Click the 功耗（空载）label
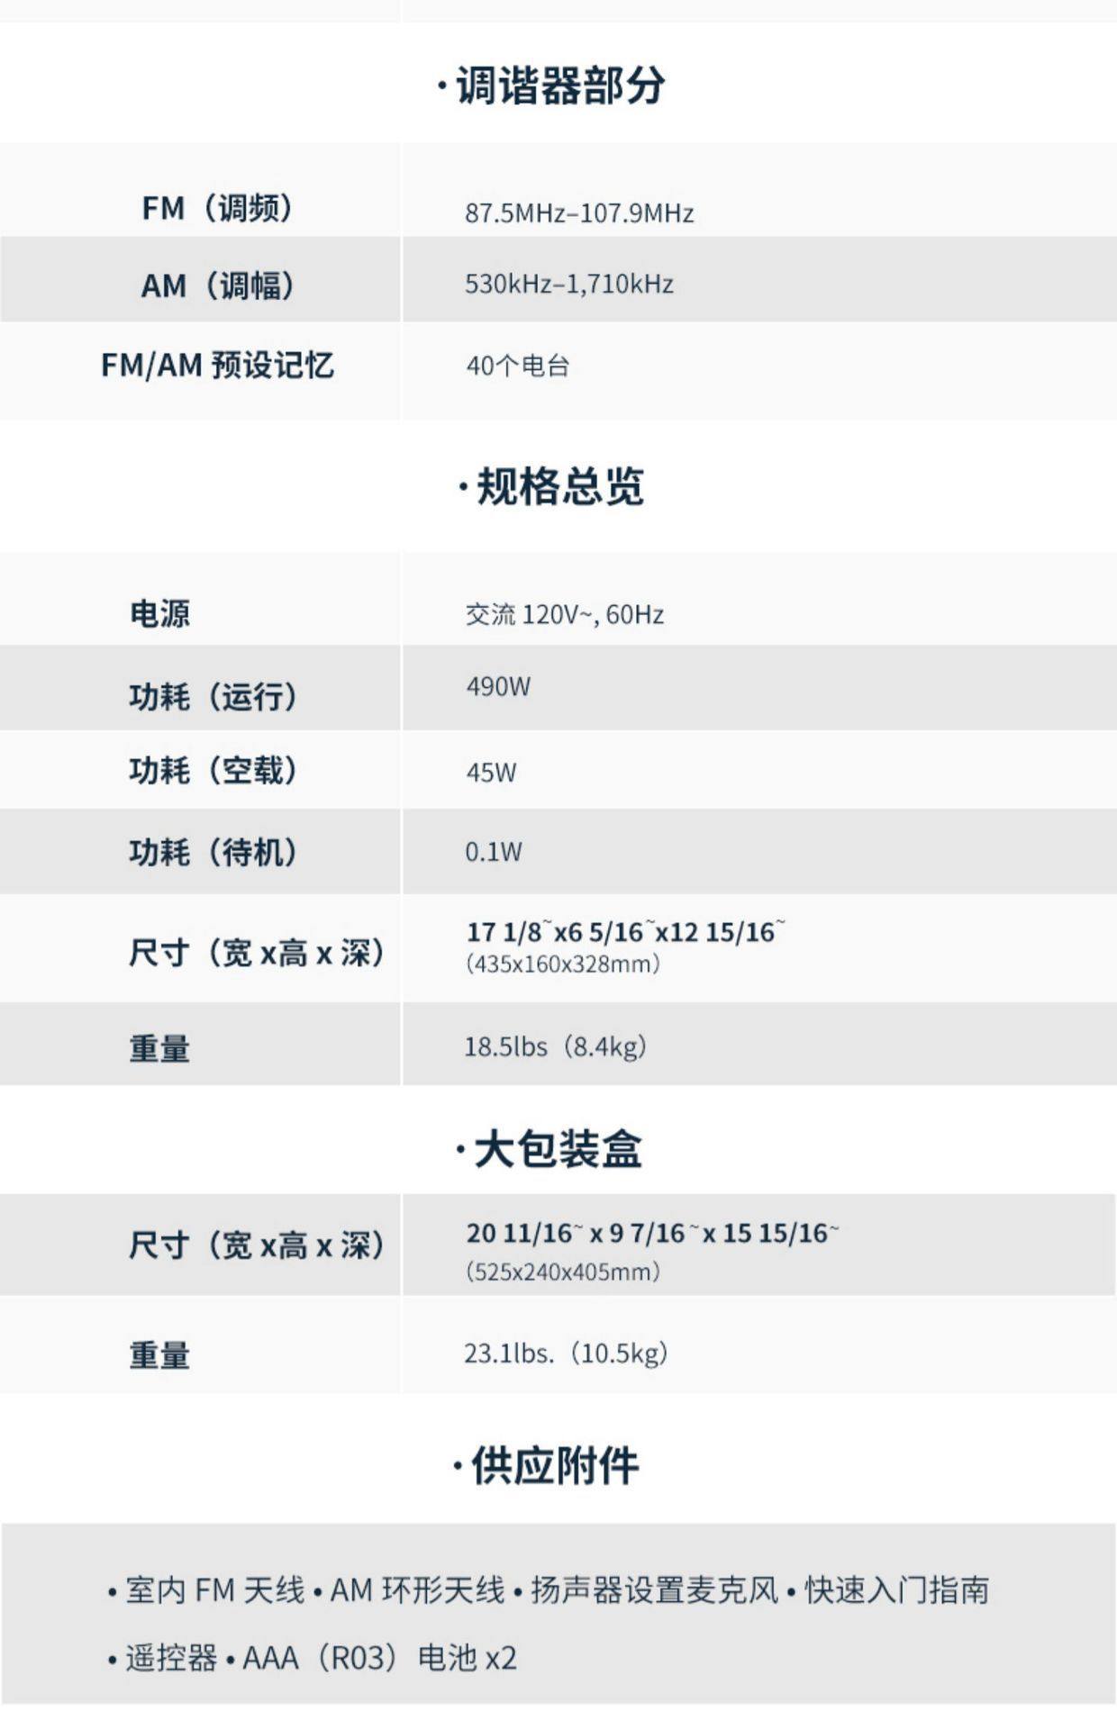1117x1729 pixels. pos(213,772)
